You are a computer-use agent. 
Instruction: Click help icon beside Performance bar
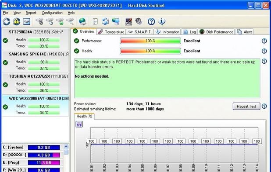tap(264, 41)
